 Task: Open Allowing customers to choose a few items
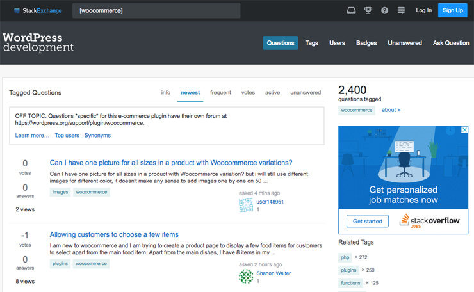pos(114,234)
